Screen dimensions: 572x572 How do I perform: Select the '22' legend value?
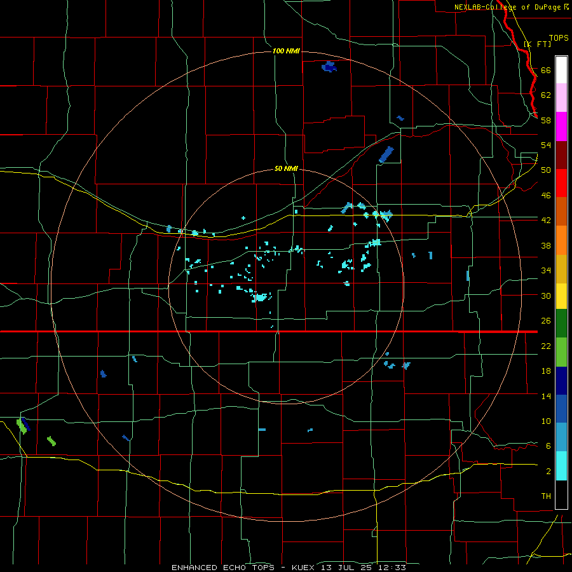click(546, 346)
